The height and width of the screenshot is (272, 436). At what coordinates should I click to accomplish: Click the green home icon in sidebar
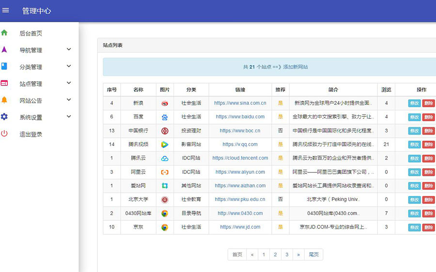pyautogui.click(x=4, y=33)
